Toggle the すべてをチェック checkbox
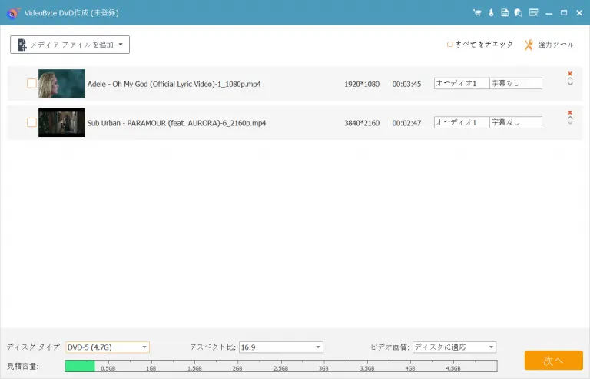The image size is (590, 379). click(x=451, y=45)
